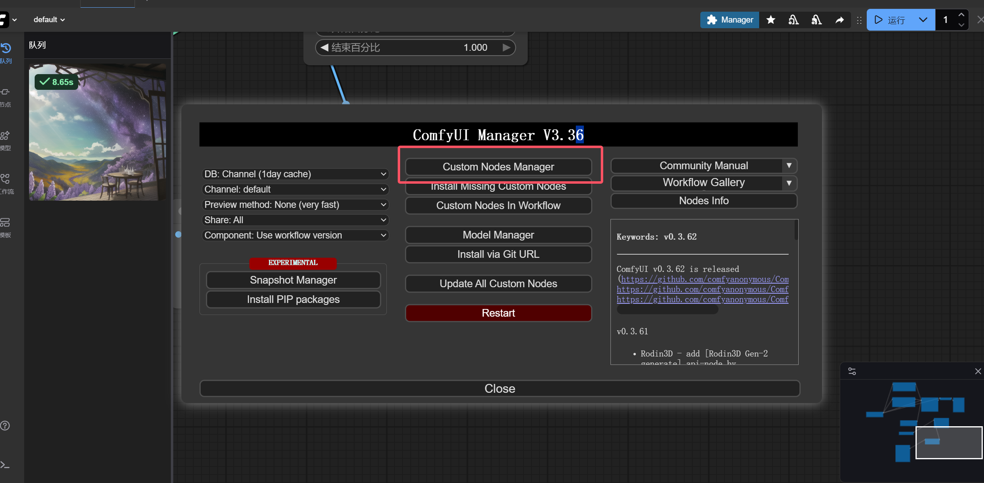Open the default workspace menu

coord(49,20)
